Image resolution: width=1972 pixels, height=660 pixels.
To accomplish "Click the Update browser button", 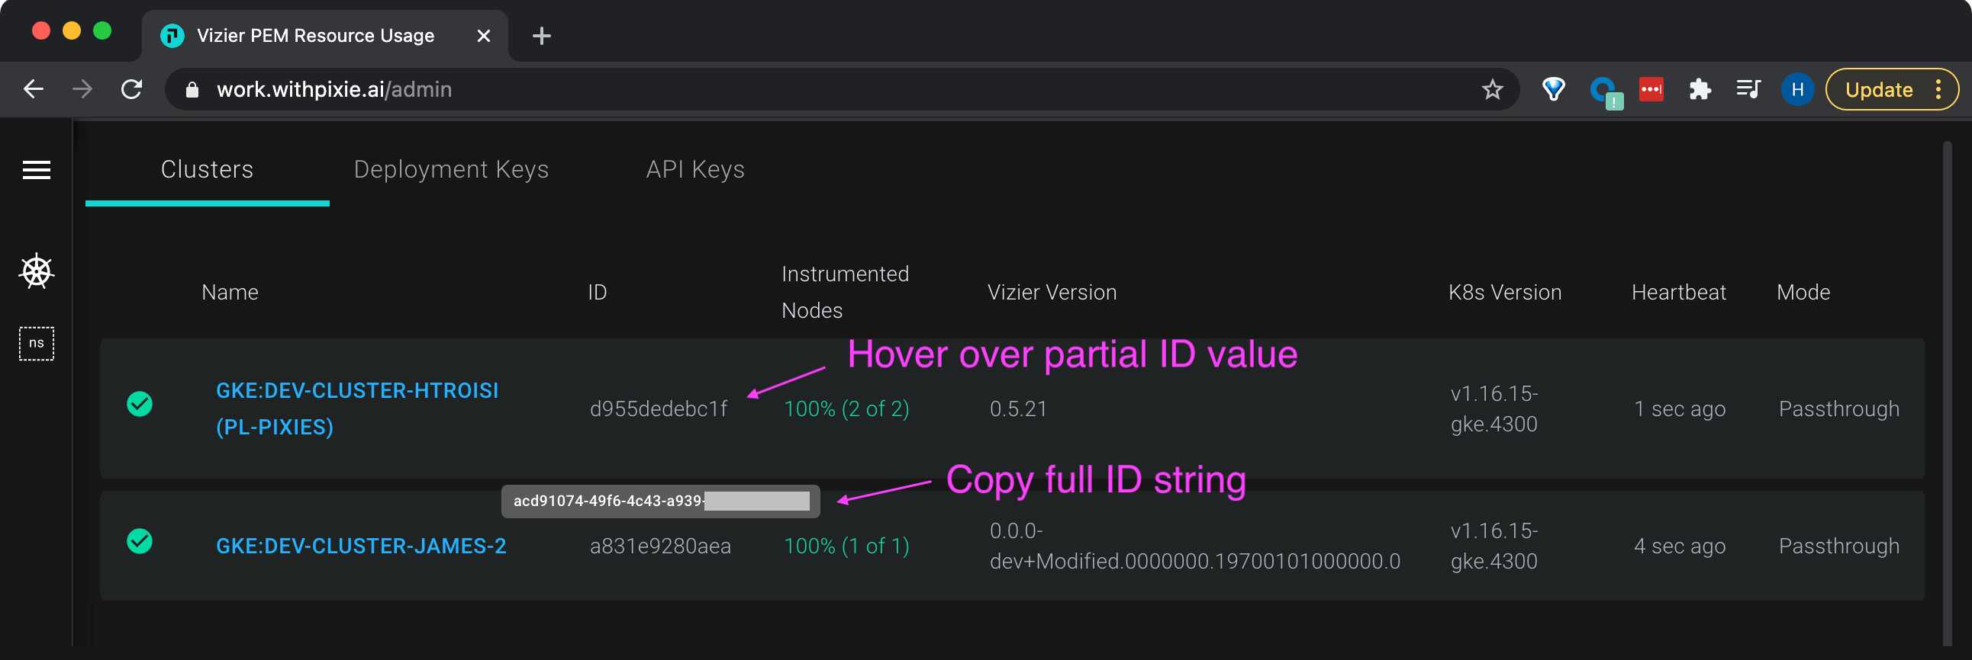I will (x=1880, y=90).
